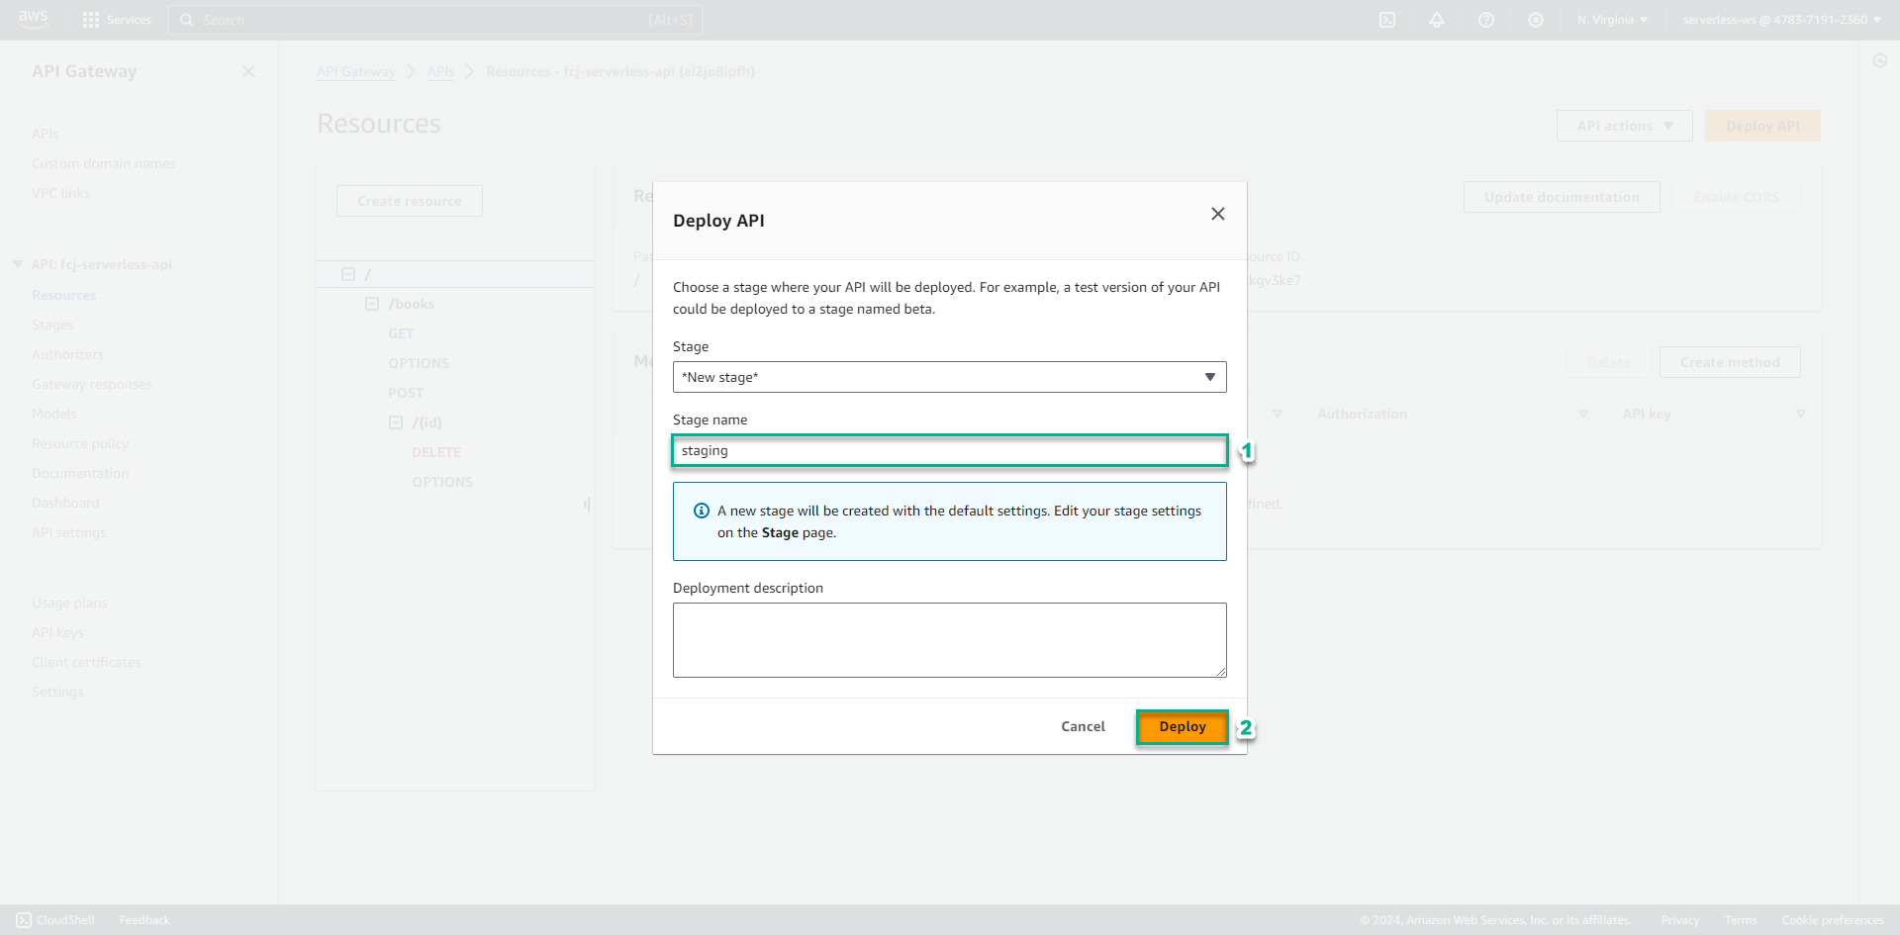Image resolution: width=1900 pixels, height=935 pixels.
Task: Open the notifications bell icon
Action: pyautogui.click(x=1437, y=20)
